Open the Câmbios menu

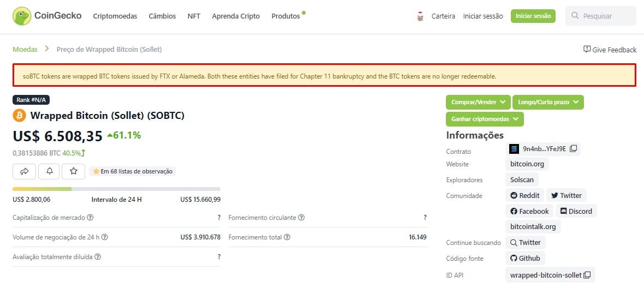click(162, 16)
